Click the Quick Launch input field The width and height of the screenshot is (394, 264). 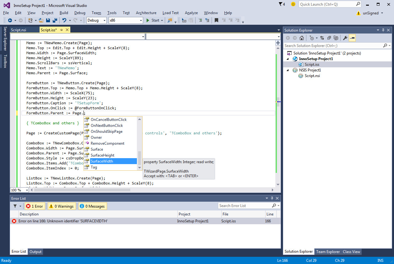(x=327, y=4)
